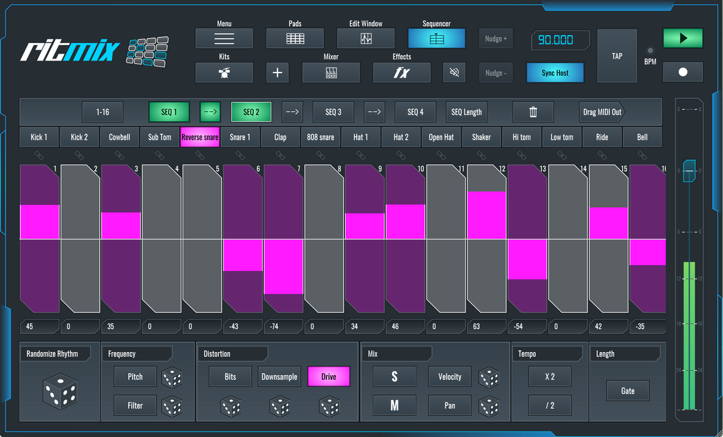The width and height of the screenshot is (723, 437).
Task: Toggle the speaker mute icon
Action: 455,72
